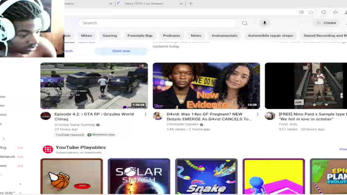
Task: Click the 'Instant games, no download' subtitle
Action: coord(79,153)
